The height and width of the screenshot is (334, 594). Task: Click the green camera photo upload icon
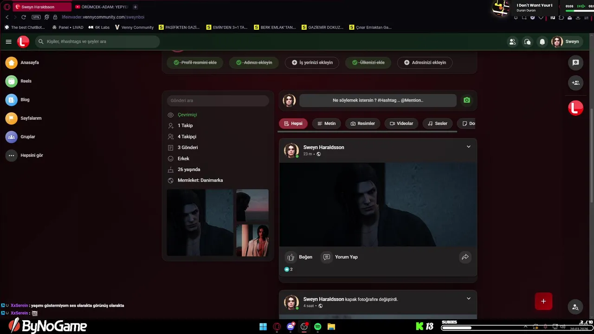tap(467, 100)
